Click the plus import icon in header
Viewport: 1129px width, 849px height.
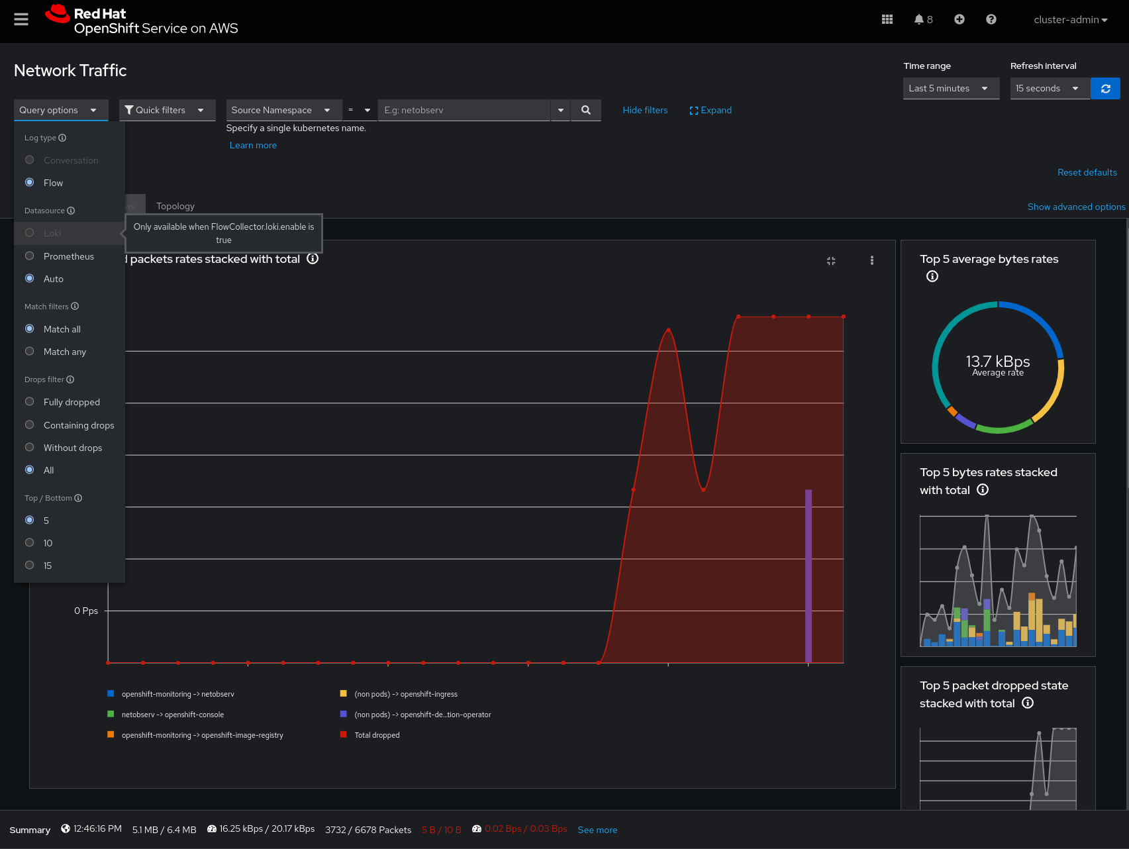[959, 19]
